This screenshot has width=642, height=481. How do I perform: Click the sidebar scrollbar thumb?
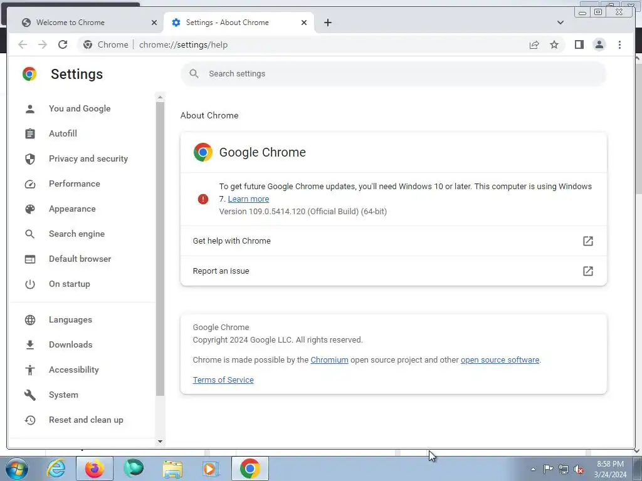coord(160,248)
